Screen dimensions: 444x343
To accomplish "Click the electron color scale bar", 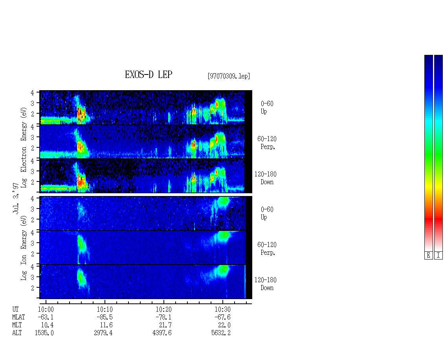I will [429, 153].
